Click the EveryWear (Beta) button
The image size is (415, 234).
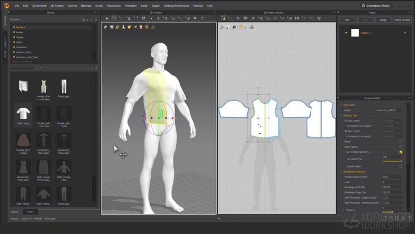click(378, 6)
